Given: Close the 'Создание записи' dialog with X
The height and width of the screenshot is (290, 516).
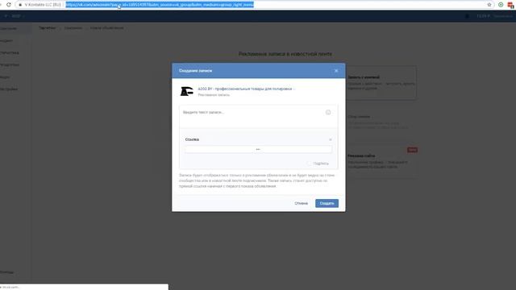Looking at the screenshot, I should (x=336, y=71).
